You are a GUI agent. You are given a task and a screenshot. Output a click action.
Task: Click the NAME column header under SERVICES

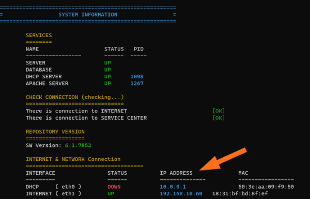(32, 49)
